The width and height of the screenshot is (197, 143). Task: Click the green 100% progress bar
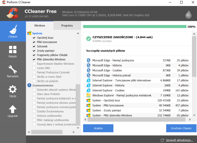coord(135,26)
